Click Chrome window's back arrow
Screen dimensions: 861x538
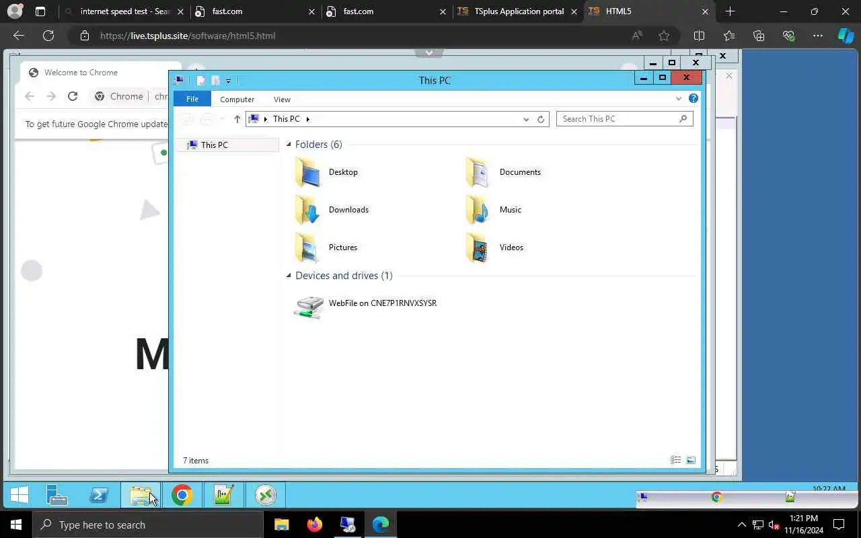[30, 96]
